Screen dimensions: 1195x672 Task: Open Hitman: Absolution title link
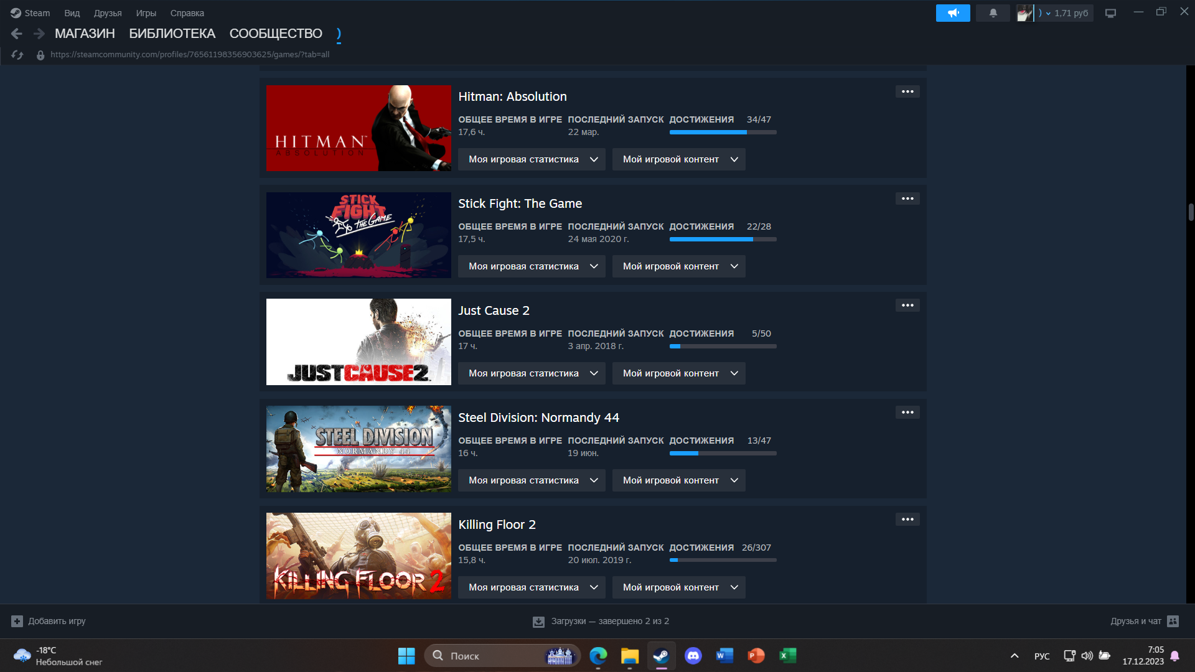[x=512, y=96]
